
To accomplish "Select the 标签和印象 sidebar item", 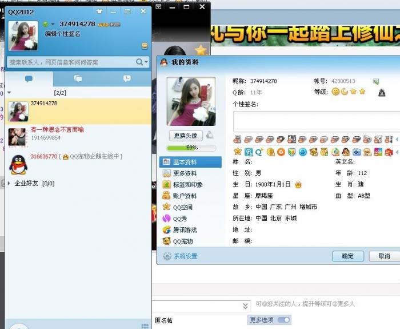I will coord(190,185).
